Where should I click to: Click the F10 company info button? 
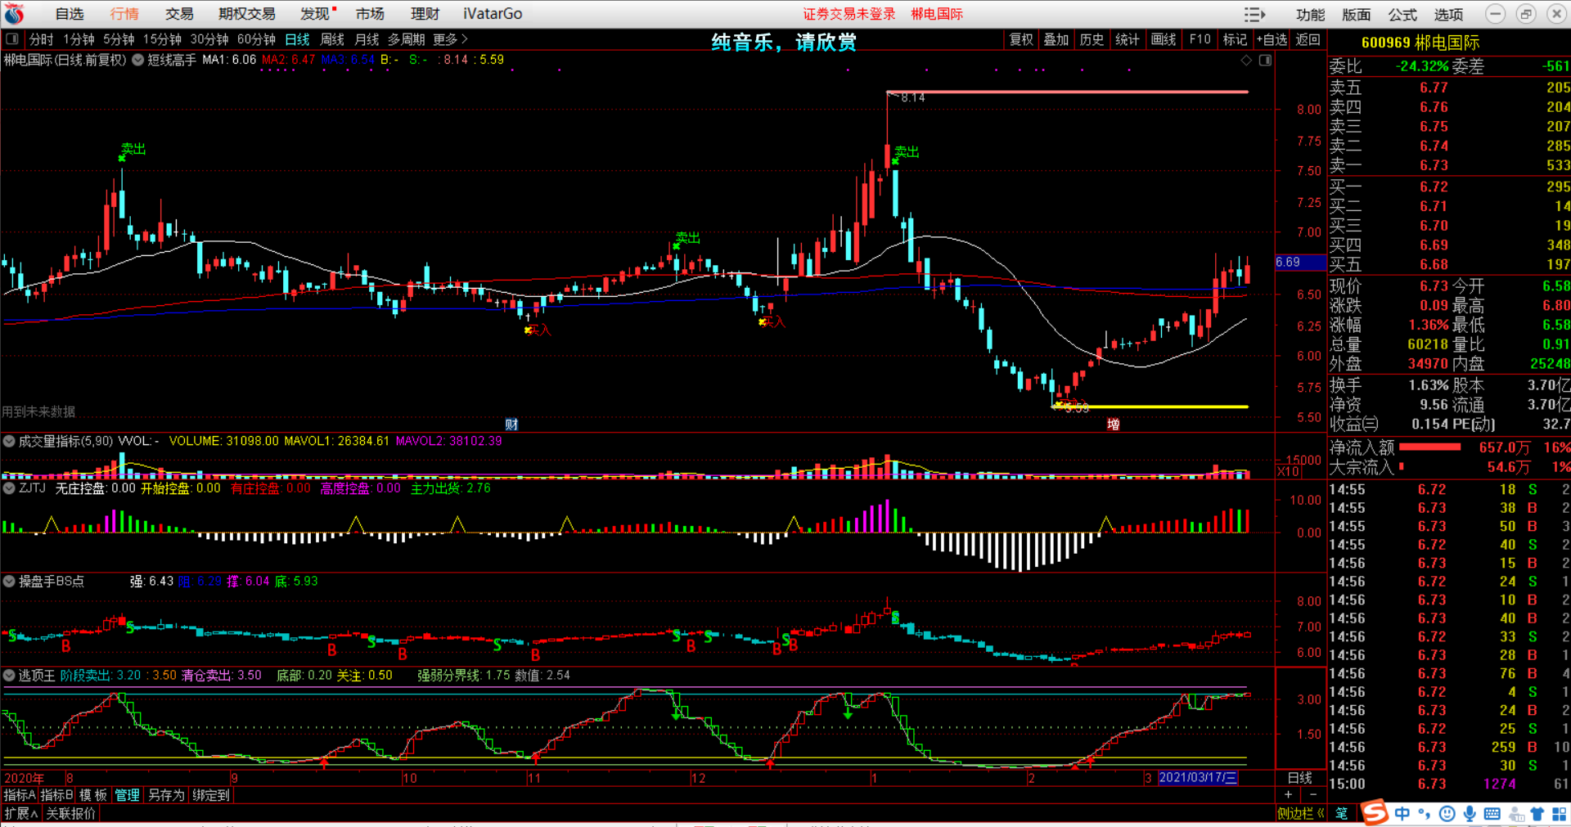(x=1200, y=39)
